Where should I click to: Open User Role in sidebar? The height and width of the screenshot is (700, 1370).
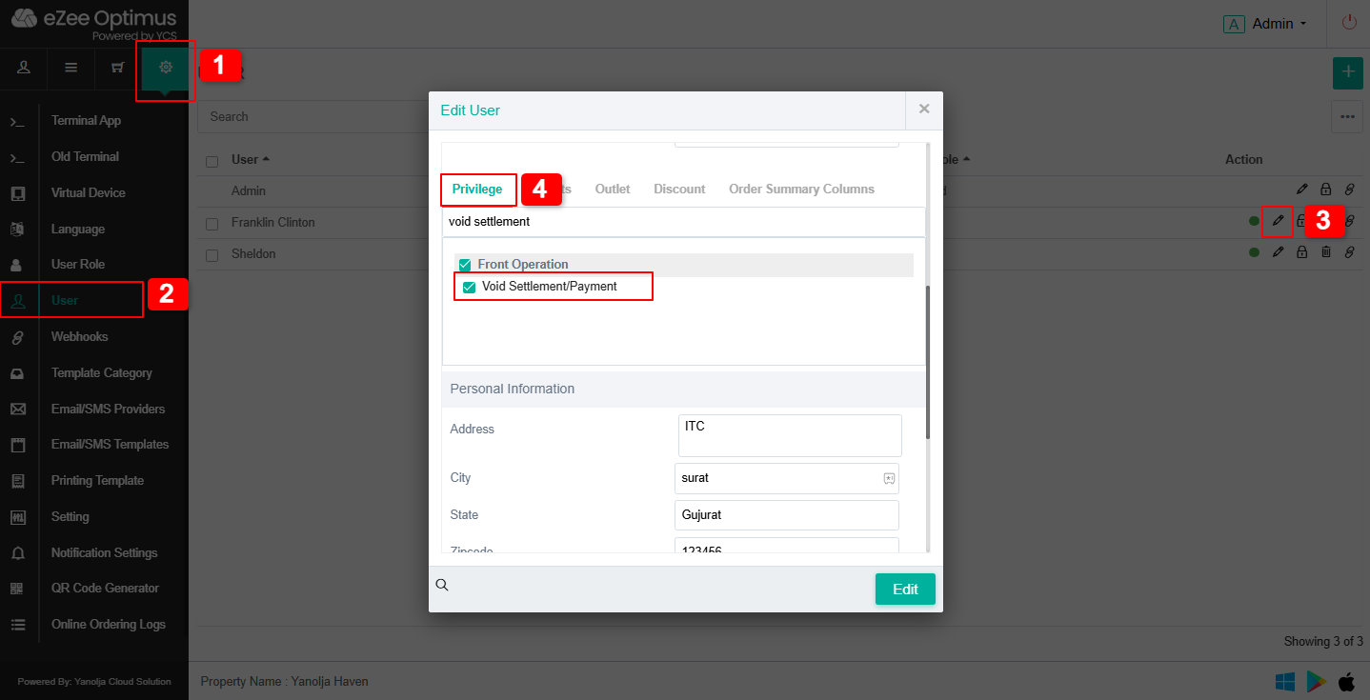tap(78, 264)
